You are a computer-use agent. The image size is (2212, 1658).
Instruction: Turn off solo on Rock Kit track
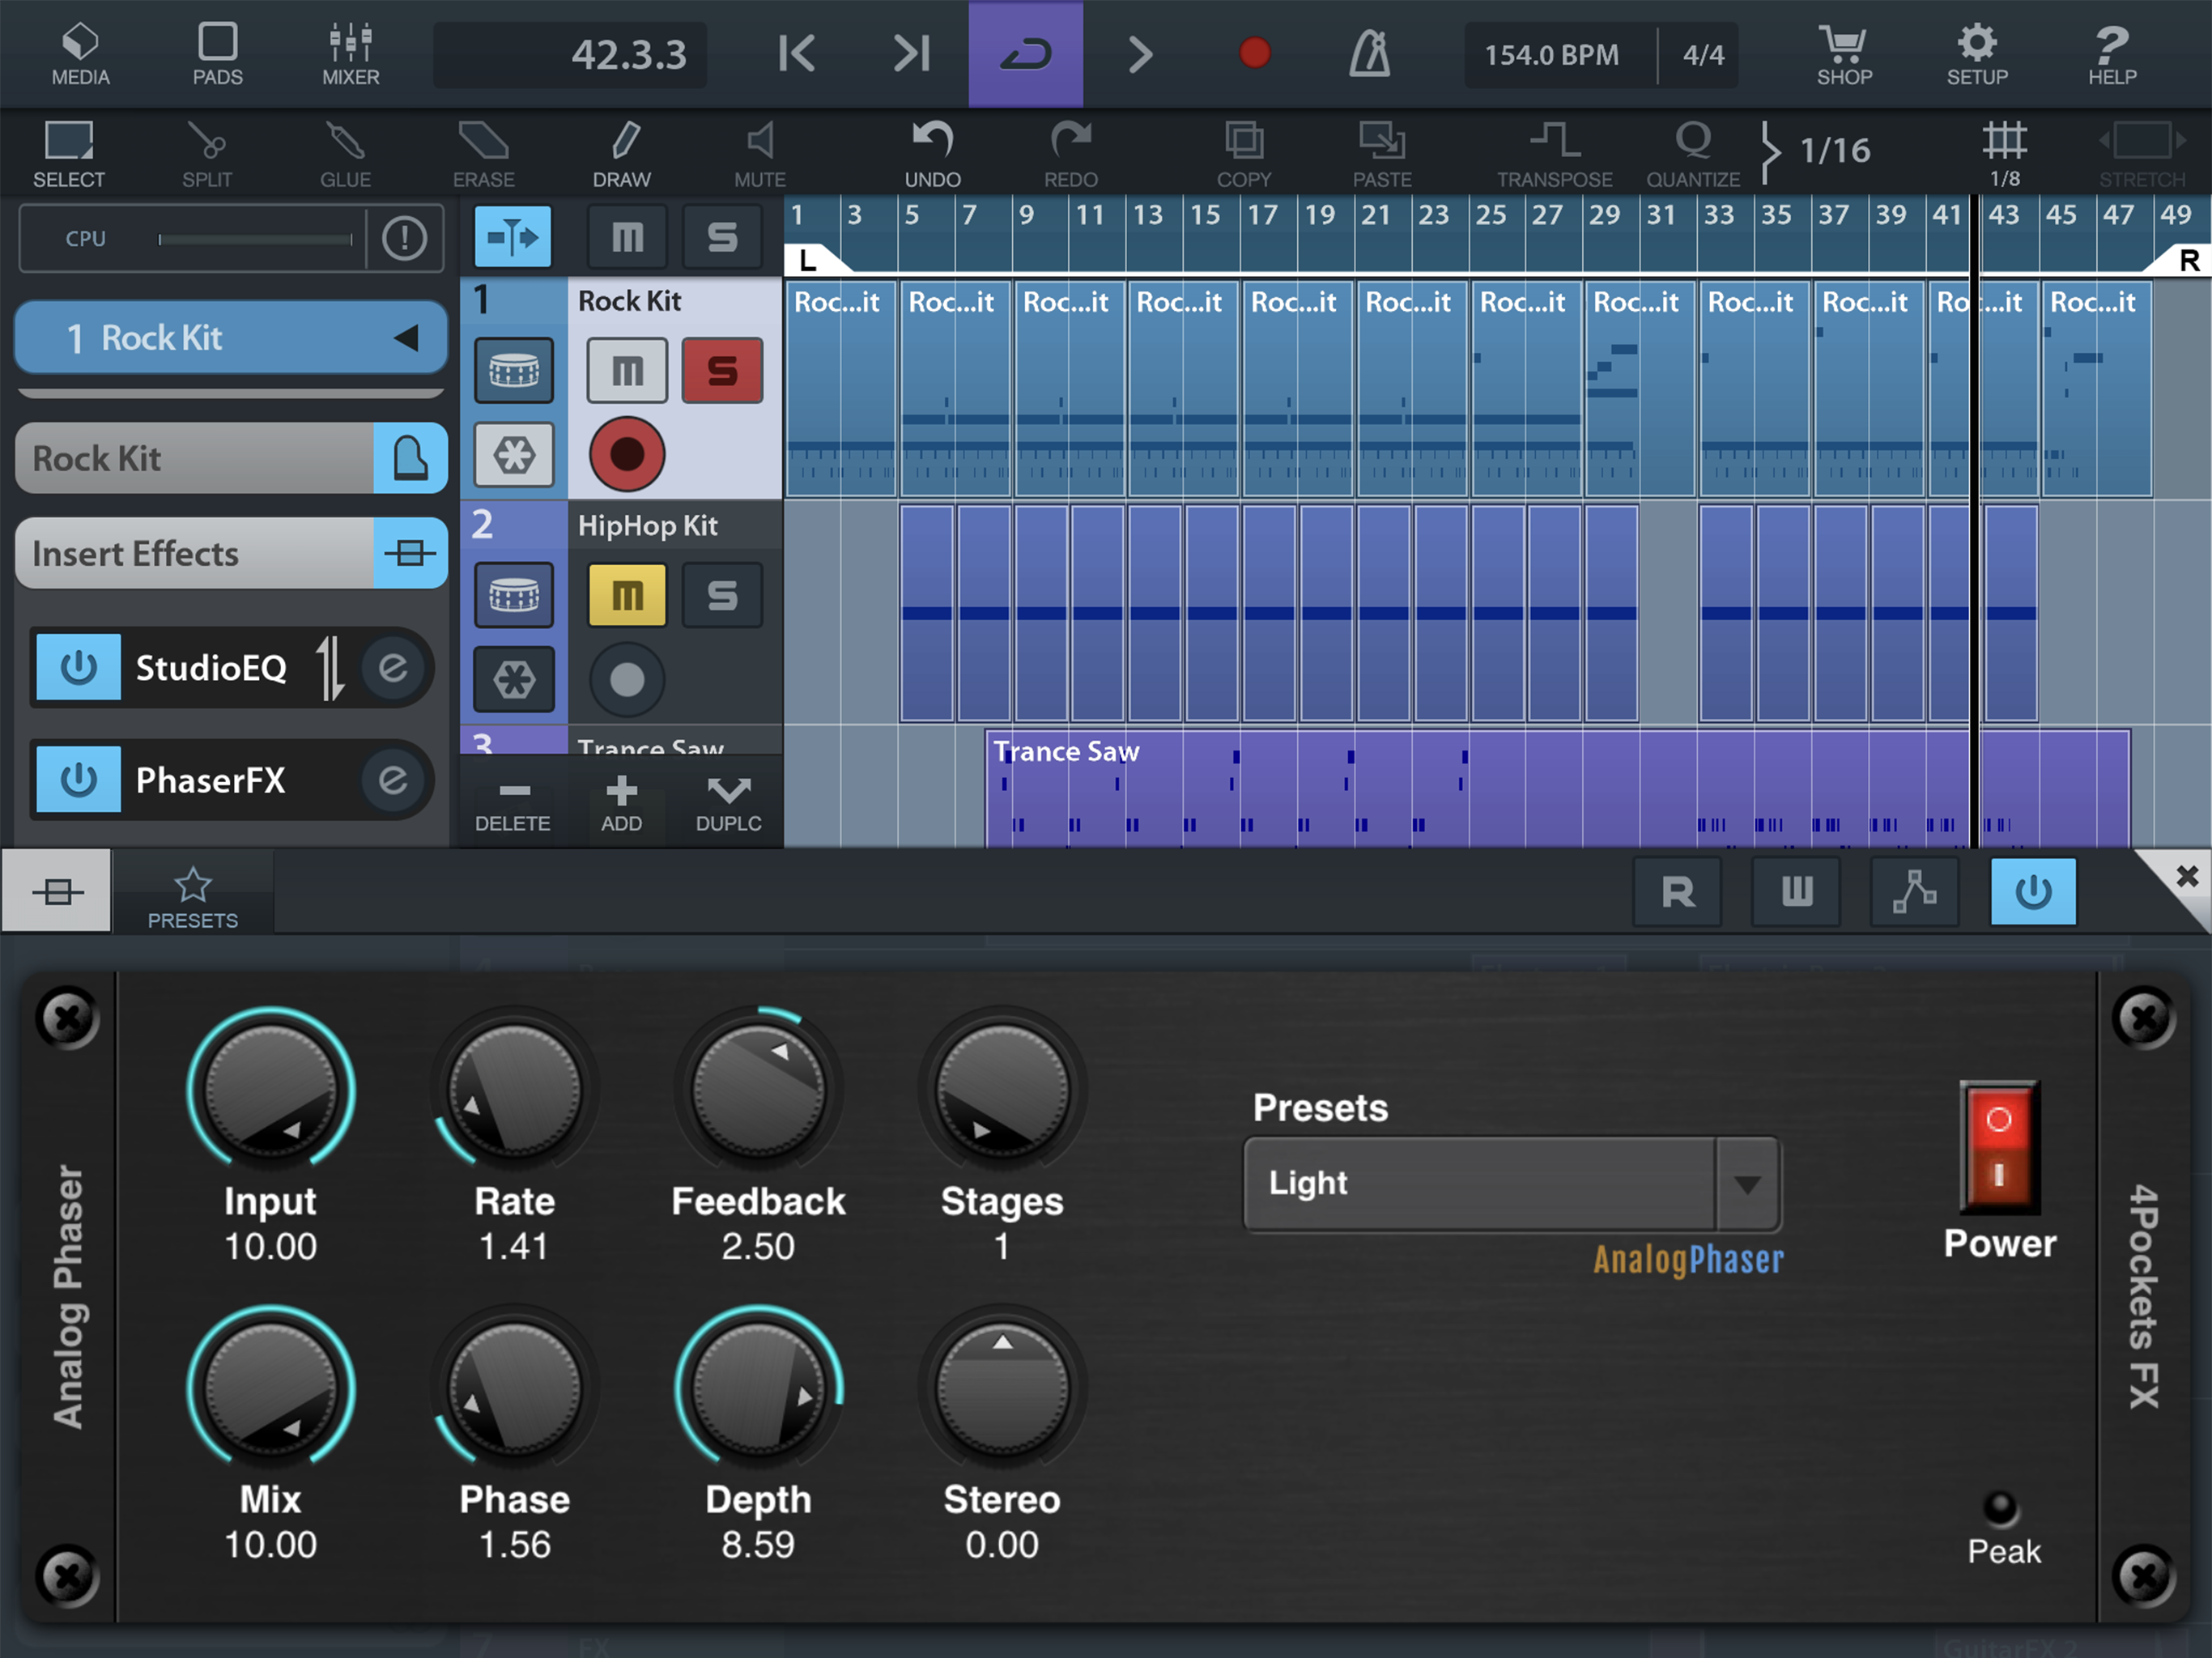(x=722, y=371)
